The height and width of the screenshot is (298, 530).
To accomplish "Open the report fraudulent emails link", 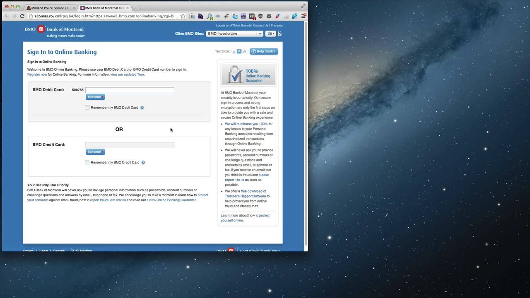I will point(108,200).
